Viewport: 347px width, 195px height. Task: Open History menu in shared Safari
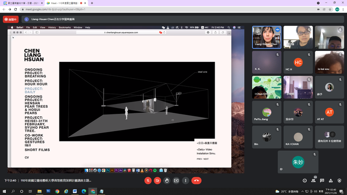tap(52, 27)
